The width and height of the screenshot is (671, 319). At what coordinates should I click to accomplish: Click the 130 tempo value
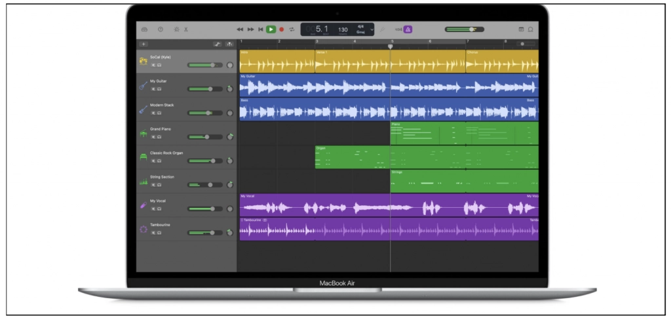pos(343,29)
